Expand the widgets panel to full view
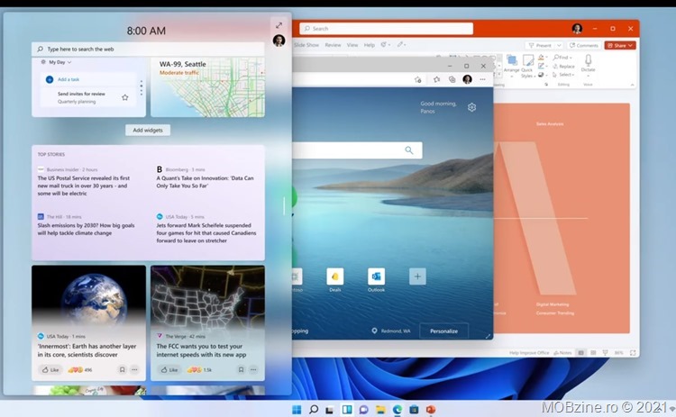 point(279,25)
